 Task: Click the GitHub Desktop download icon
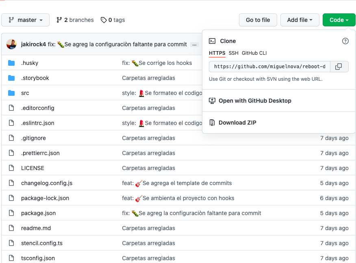tap(212, 101)
